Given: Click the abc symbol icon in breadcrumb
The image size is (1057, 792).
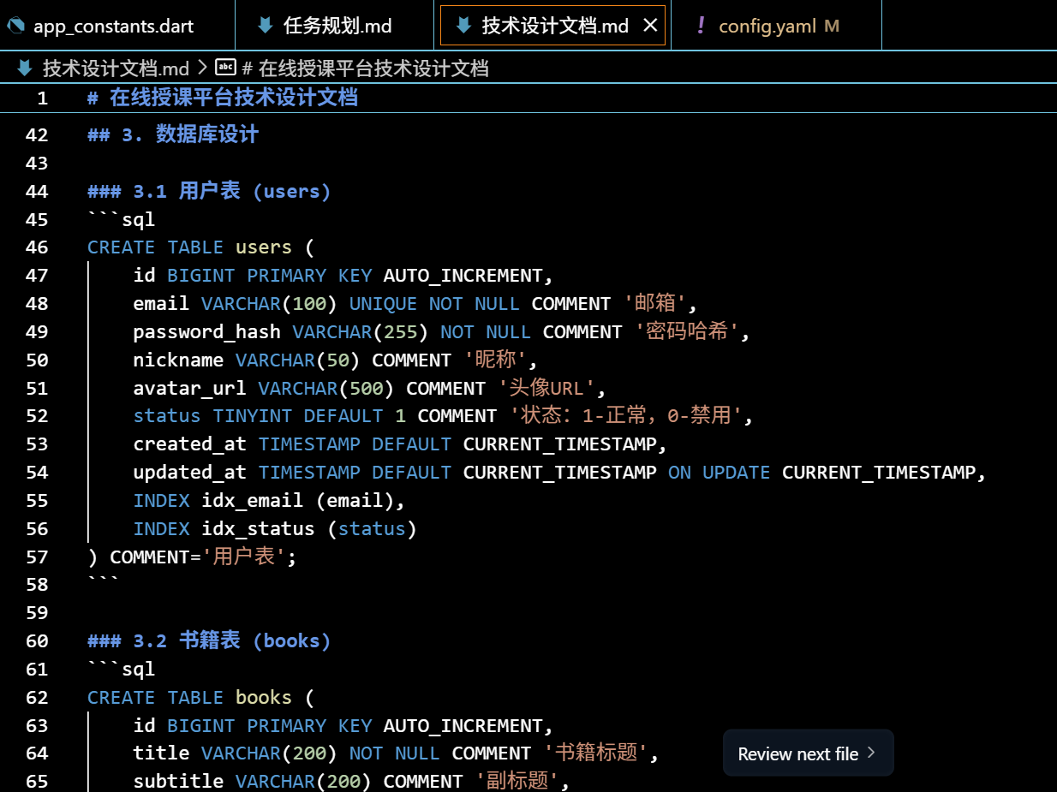Looking at the screenshot, I should point(226,68).
